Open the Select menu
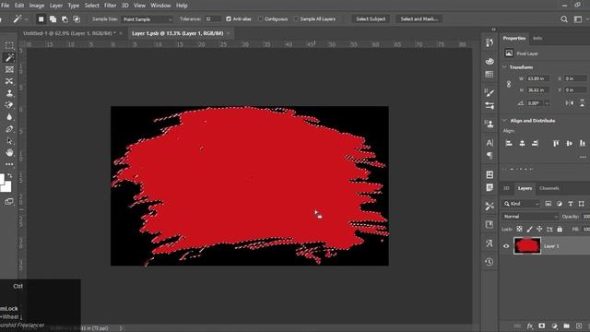This screenshot has width=590, height=332. click(x=91, y=6)
